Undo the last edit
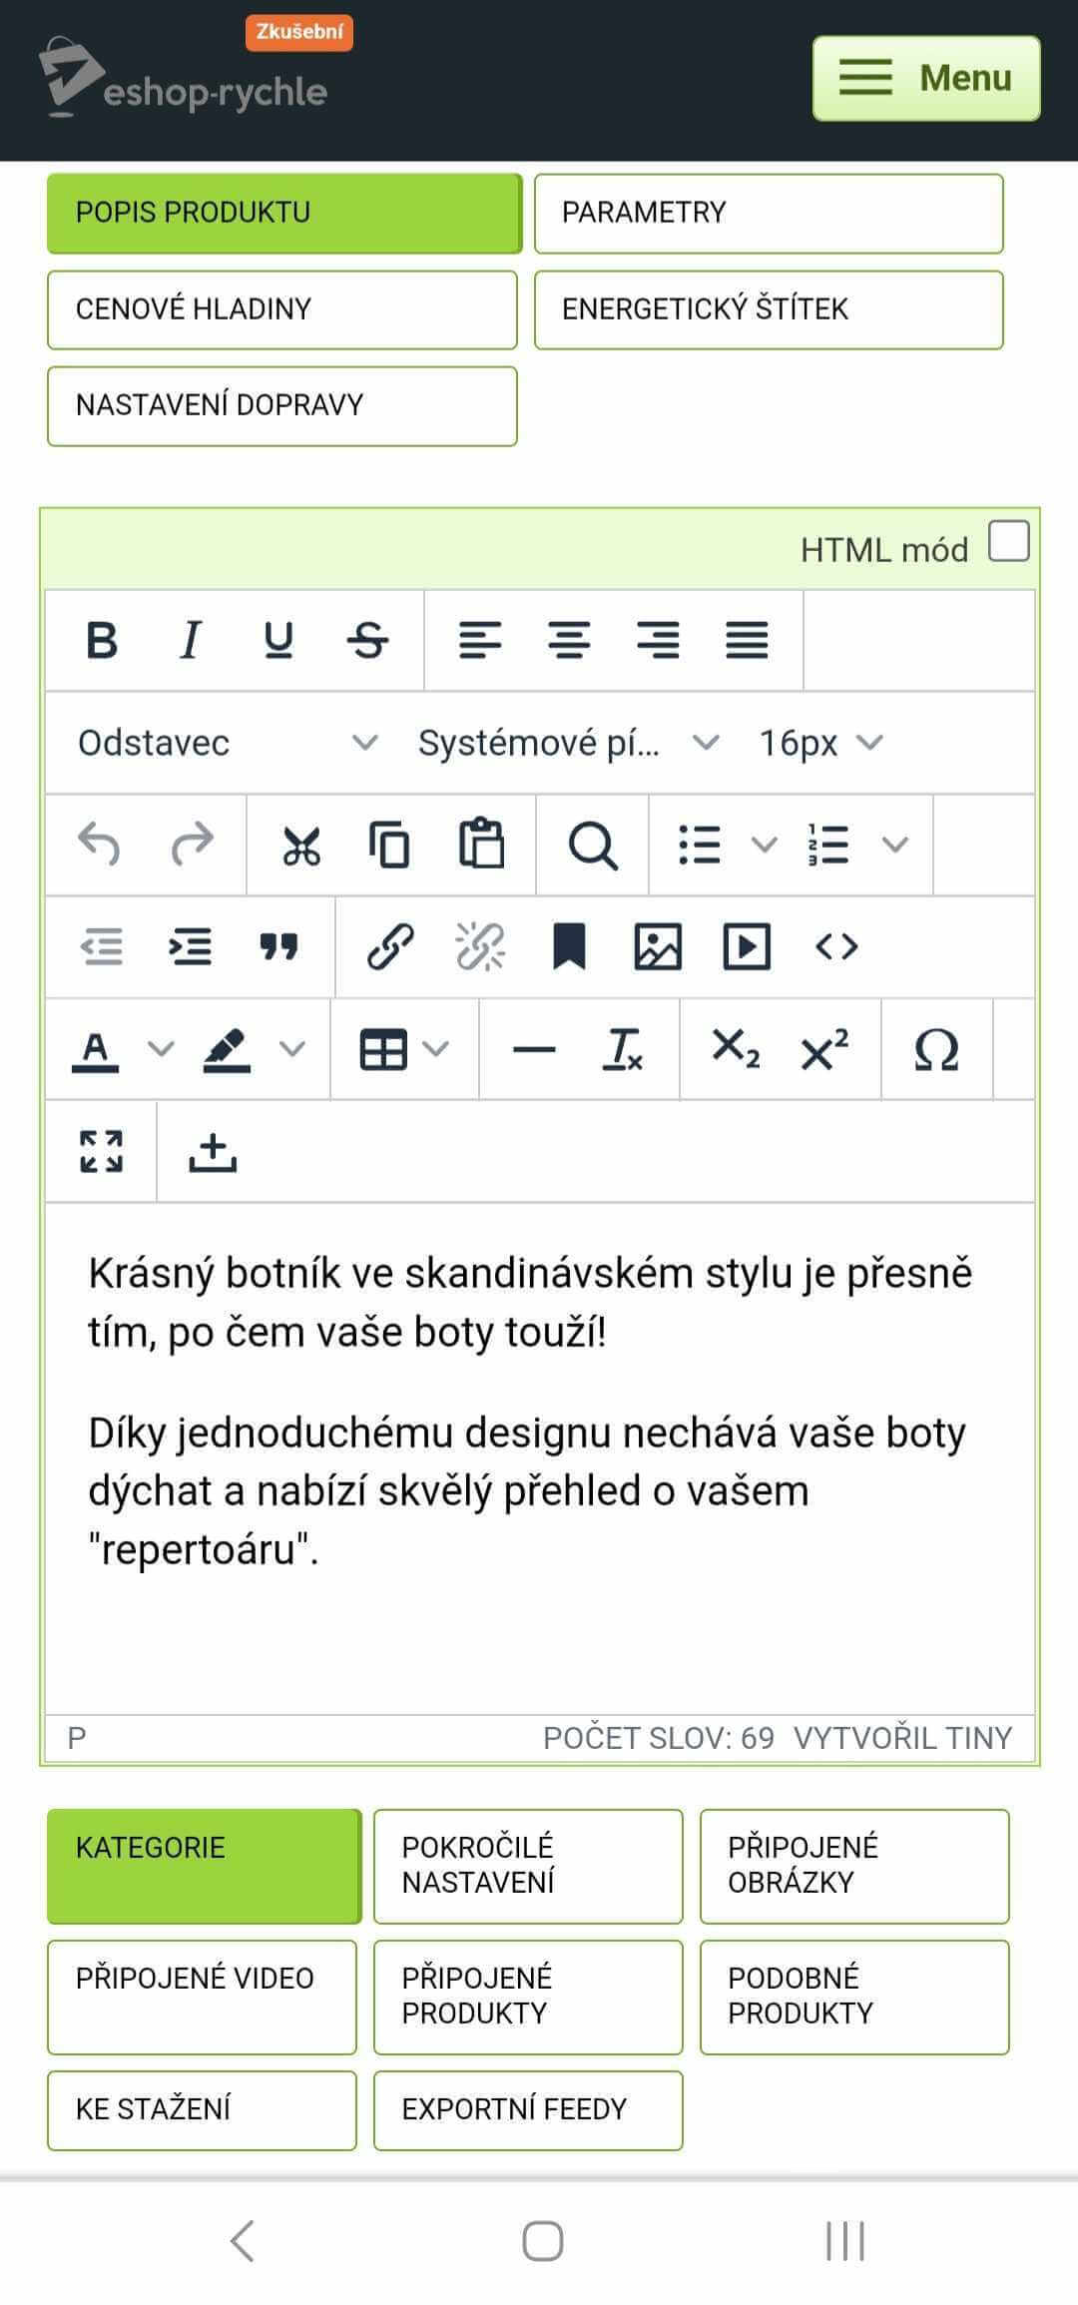This screenshot has height=2305, width=1078. (99, 845)
